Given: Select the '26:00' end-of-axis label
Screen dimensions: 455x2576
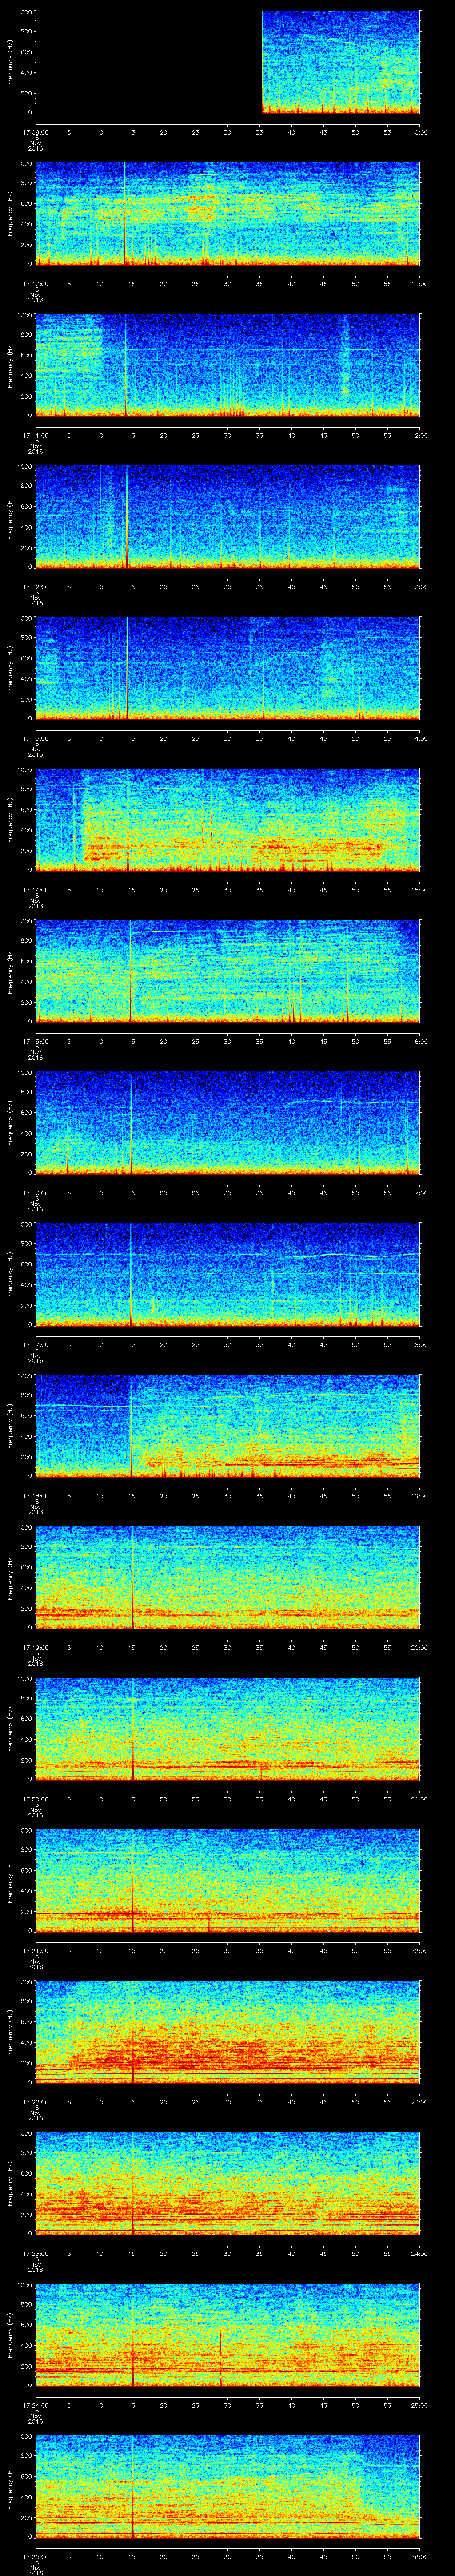Looking at the screenshot, I should pyautogui.click(x=419, y=2556).
